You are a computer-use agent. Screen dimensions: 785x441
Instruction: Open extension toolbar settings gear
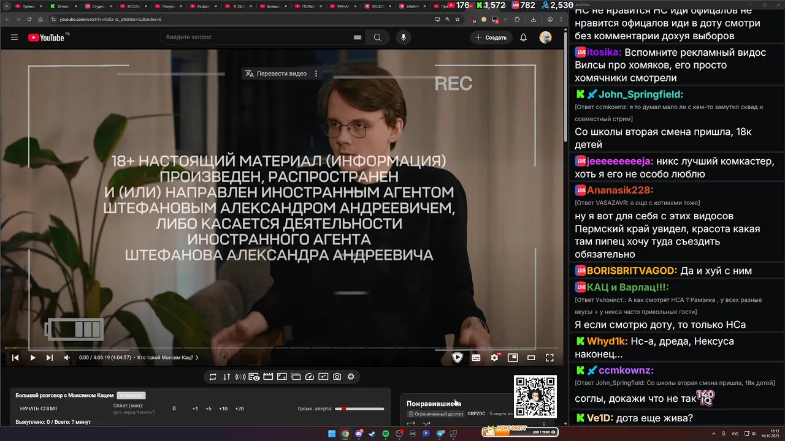pos(351,377)
